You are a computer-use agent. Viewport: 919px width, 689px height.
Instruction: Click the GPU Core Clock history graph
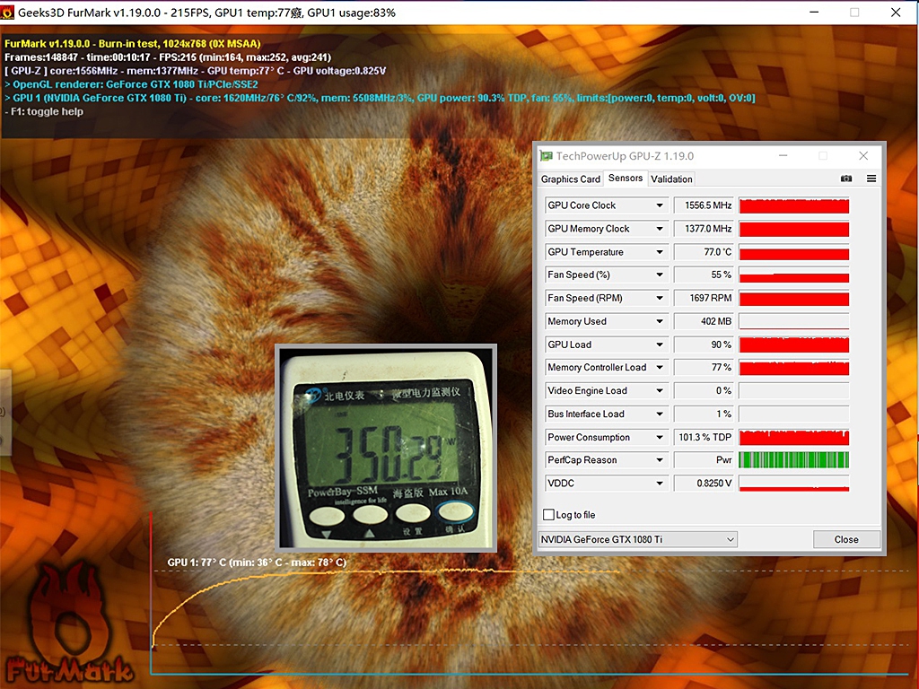click(794, 205)
